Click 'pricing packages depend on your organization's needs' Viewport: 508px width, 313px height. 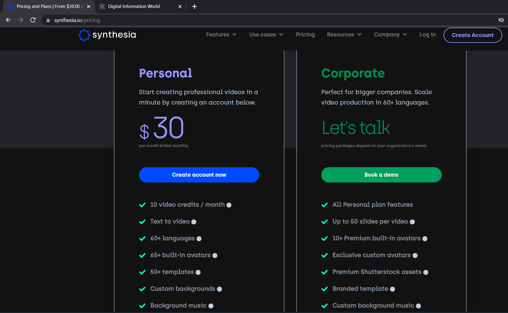[374, 146]
